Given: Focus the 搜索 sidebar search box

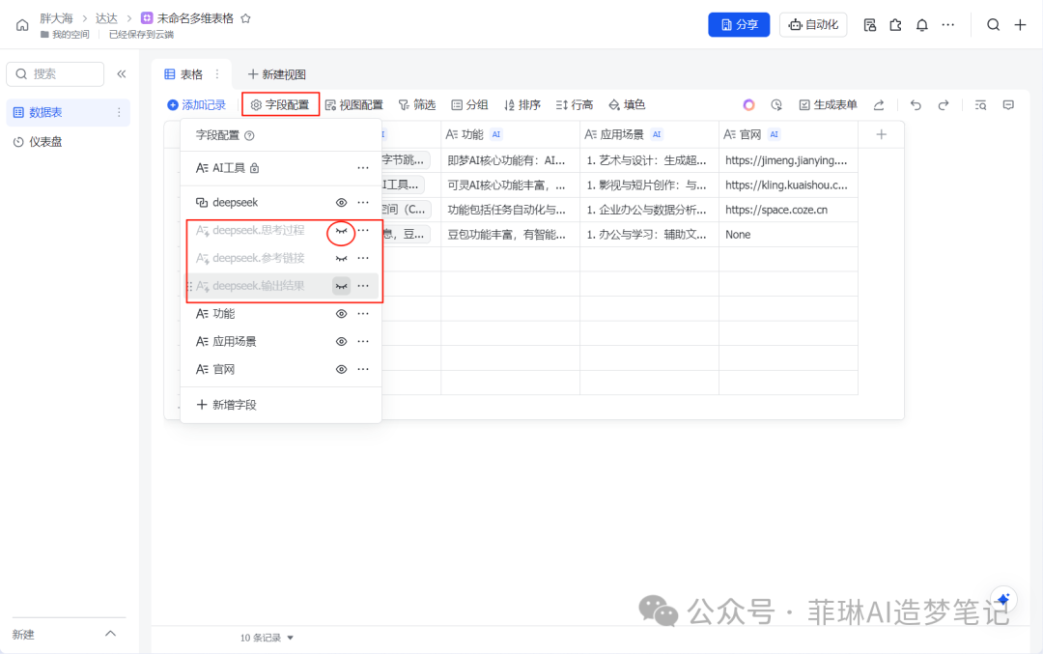Looking at the screenshot, I should 55,73.
